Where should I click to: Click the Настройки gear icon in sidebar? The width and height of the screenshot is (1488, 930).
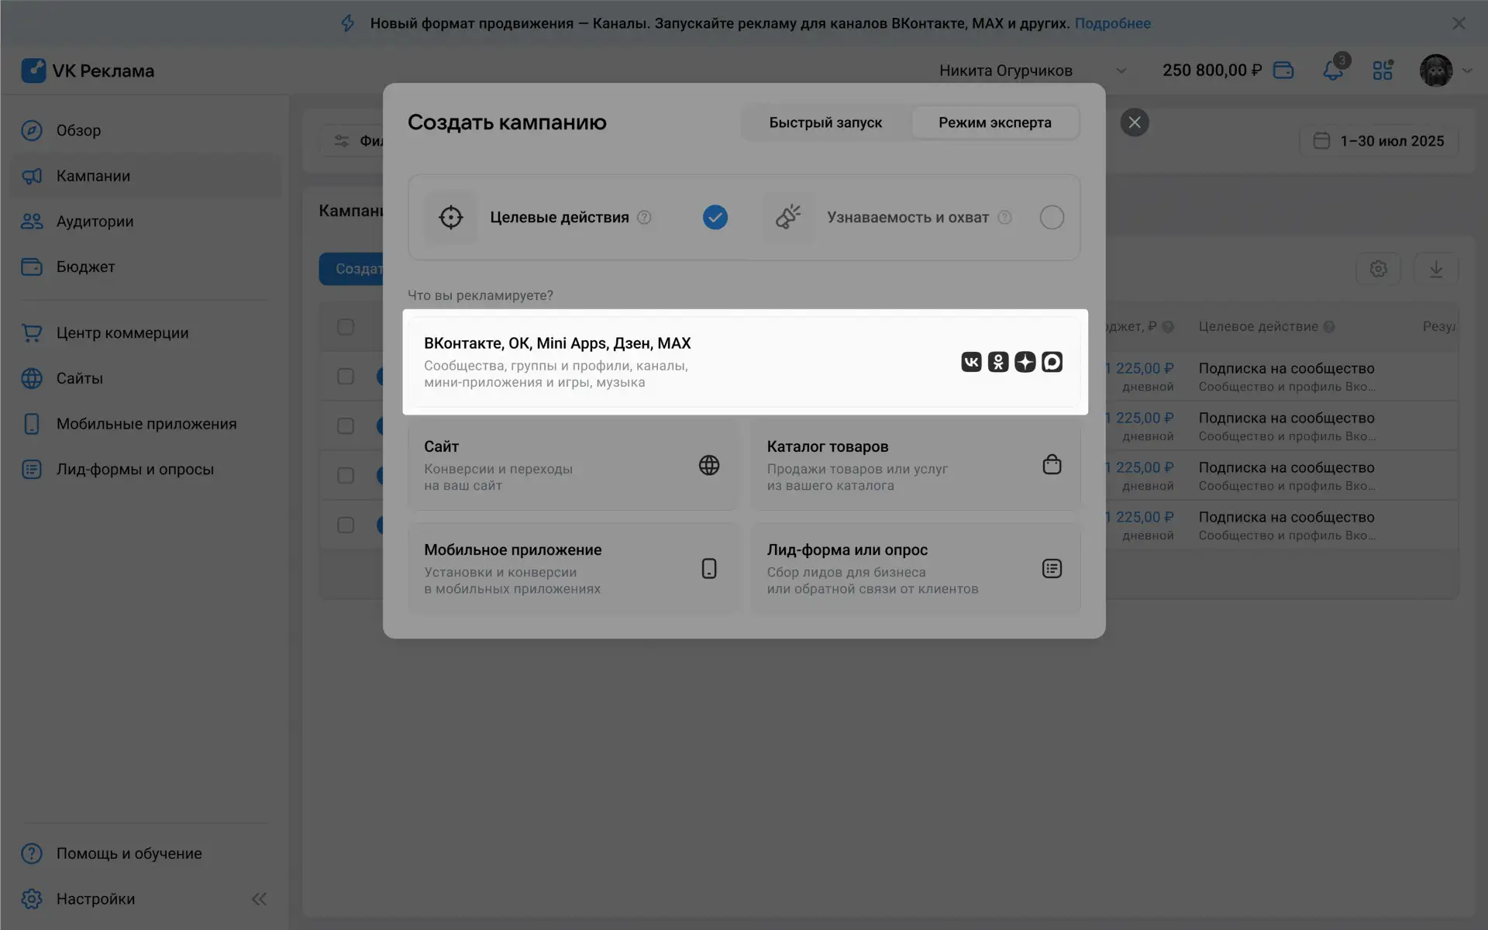point(32,899)
